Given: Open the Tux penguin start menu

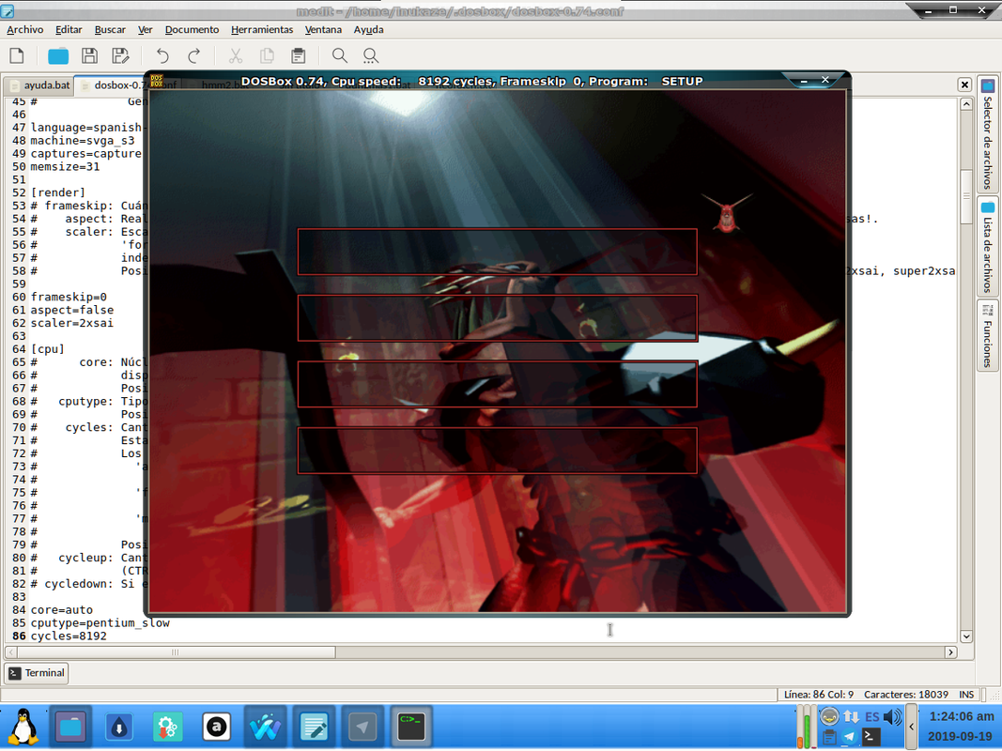Looking at the screenshot, I should [x=23, y=727].
